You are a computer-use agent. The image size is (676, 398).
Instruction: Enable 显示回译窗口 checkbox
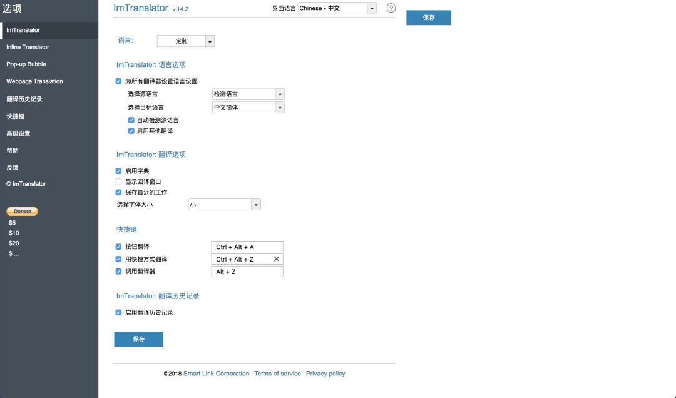118,181
